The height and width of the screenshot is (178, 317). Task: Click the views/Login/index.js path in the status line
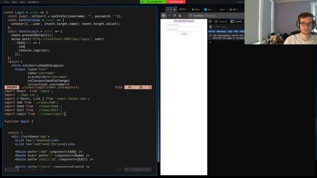[x=50, y=88]
